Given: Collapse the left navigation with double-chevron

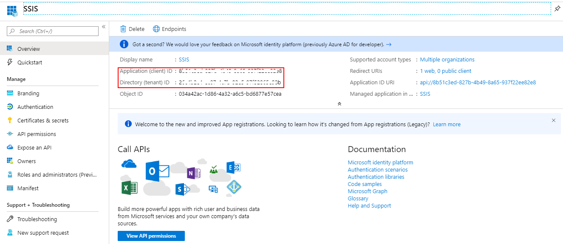Looking at the screenshot, I should pos(103,27).
